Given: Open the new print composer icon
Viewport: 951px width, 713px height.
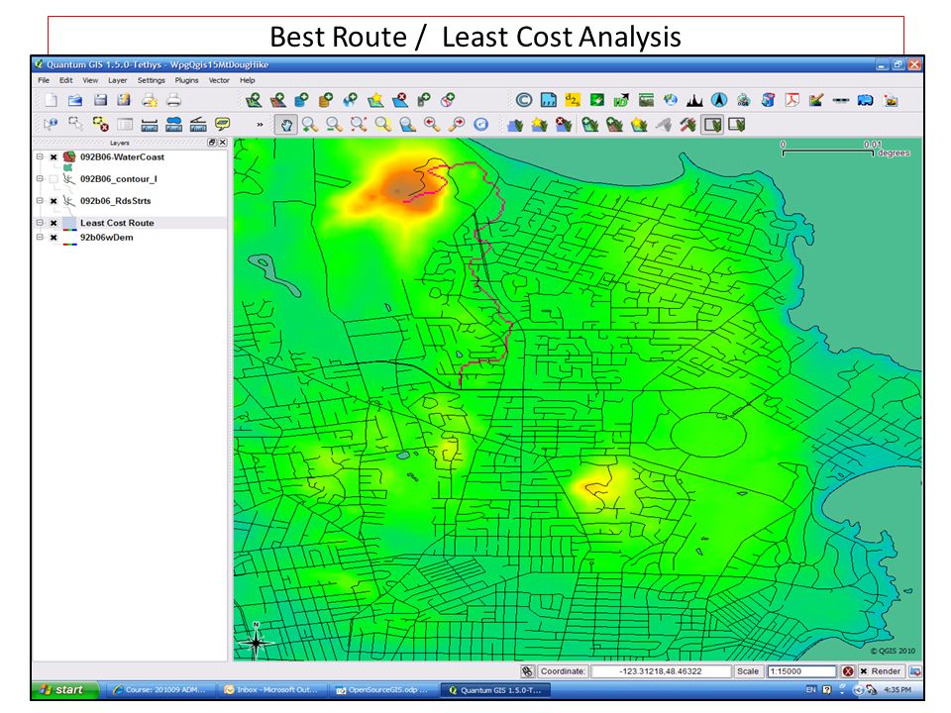Looking at the screenshot, I should pyautogui.click(x=149, y=100).
